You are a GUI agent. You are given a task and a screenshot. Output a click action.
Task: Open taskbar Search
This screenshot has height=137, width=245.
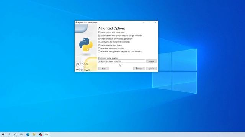point(9,134)
